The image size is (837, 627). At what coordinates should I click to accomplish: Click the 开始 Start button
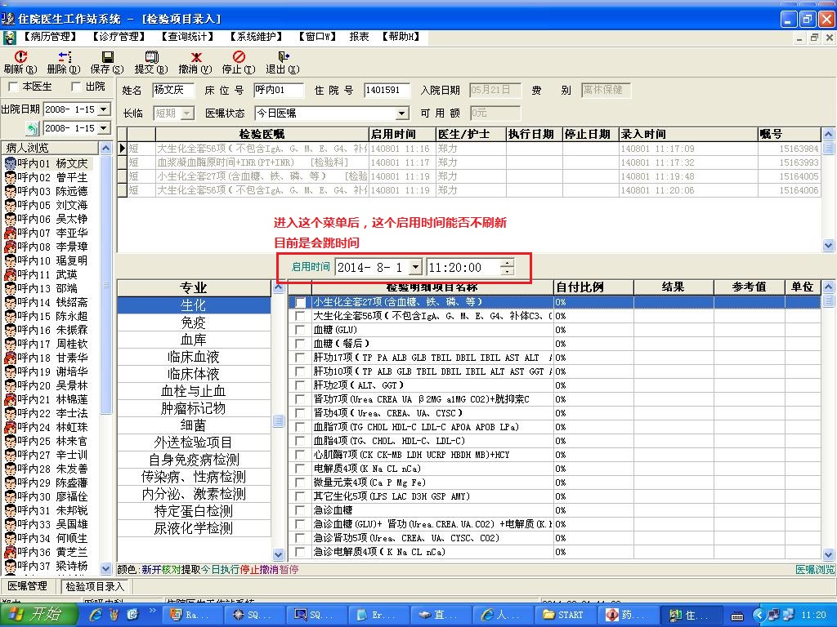coord(38,615)
